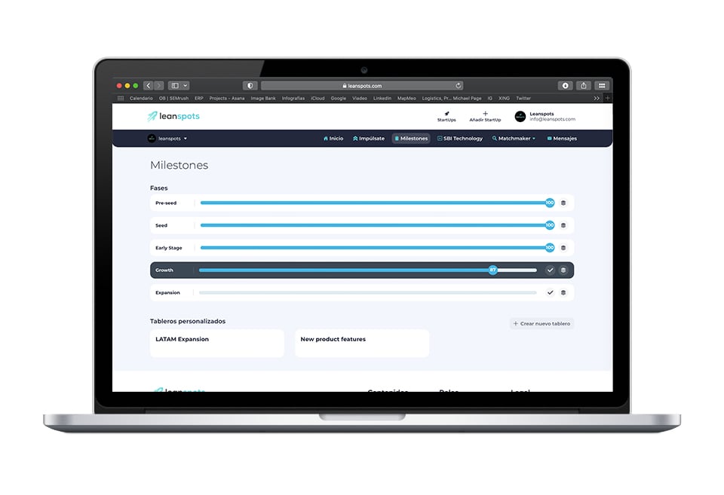Open the Safari downloads button
This screenshot has width=724, height=495.
pyautogui.click(x=565, y=86)
